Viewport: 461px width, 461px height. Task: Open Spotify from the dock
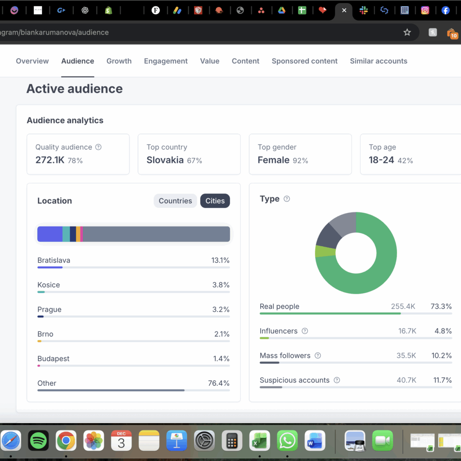click(x=38, y=441)
